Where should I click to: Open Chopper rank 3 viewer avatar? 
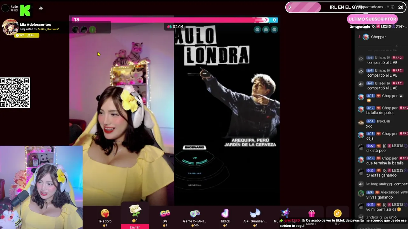[x=366, y=37]
